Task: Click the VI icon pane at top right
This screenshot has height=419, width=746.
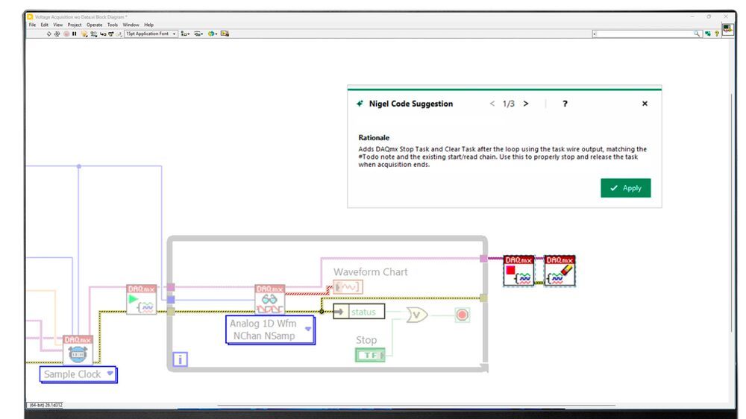Action: point(727,29)
